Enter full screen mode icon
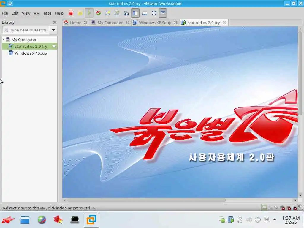304x228 pixels. click(x=154, y=13)
